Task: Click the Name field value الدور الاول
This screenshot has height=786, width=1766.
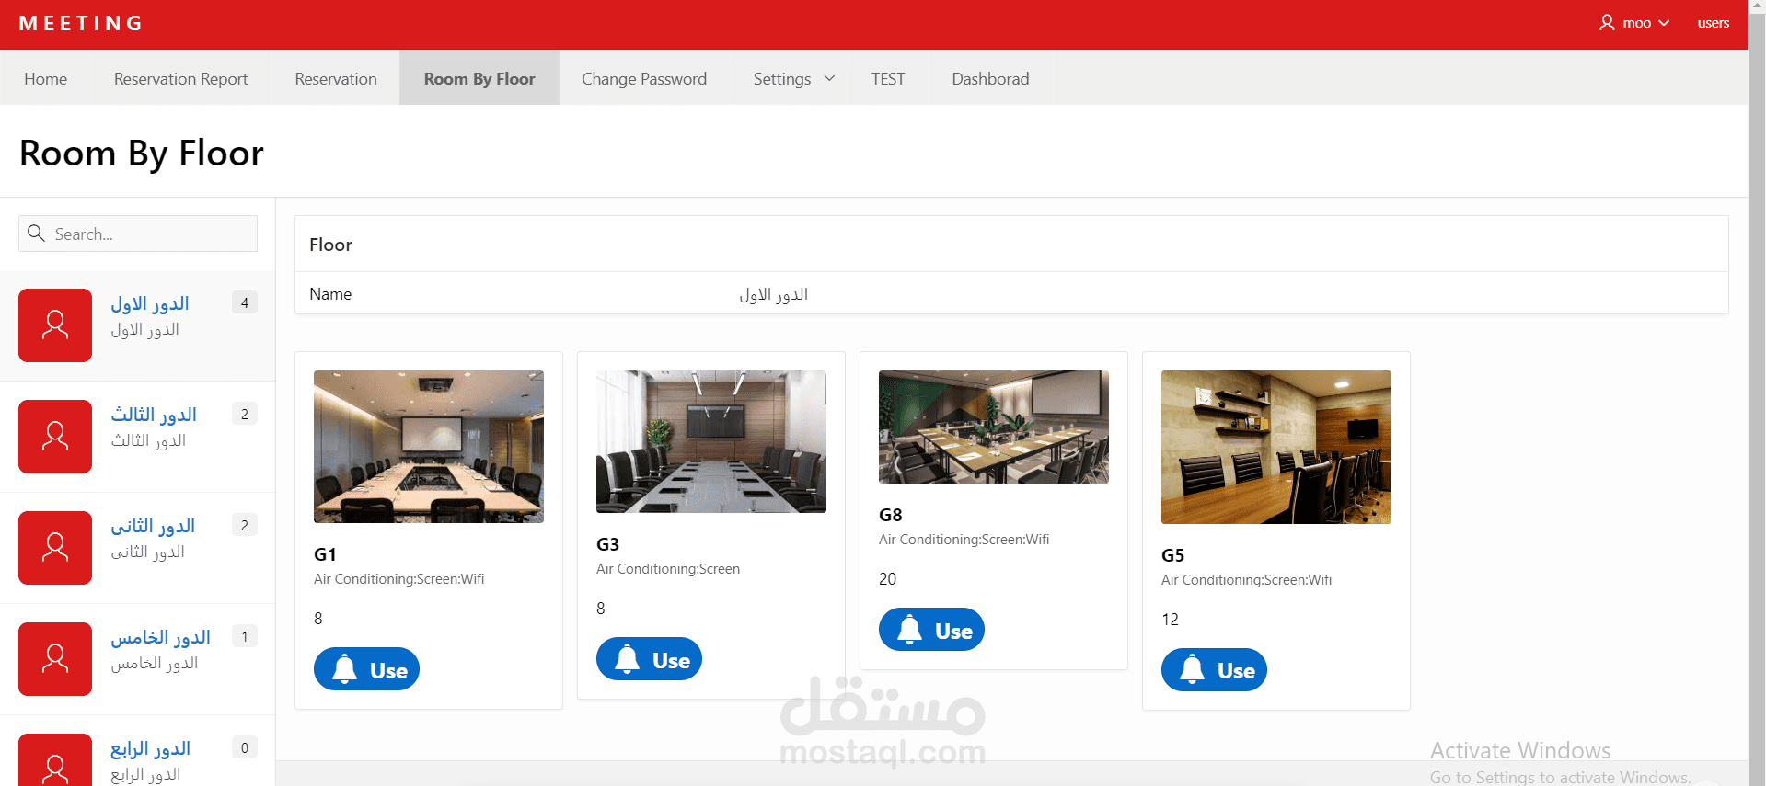Action: click(x=773, y=294)
